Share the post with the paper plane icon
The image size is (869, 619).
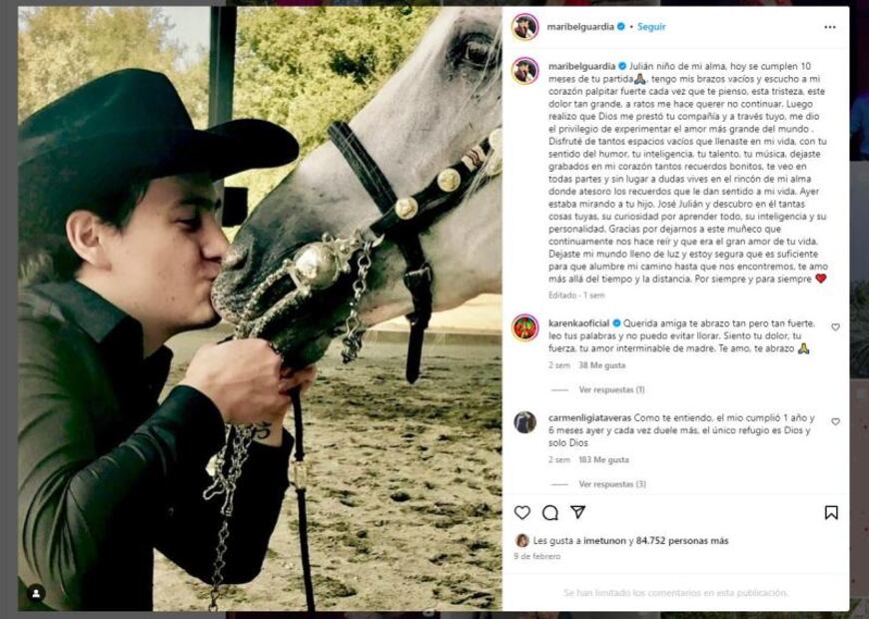click(x=578, y=512)
